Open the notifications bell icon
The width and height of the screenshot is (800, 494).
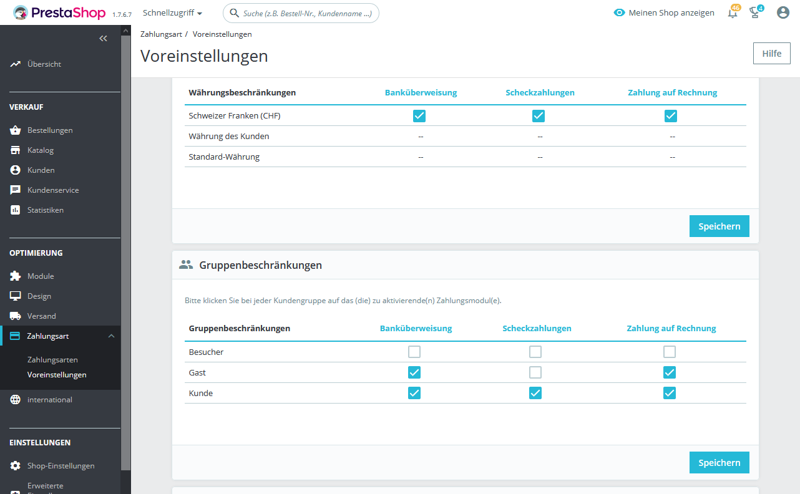[733, 12]
